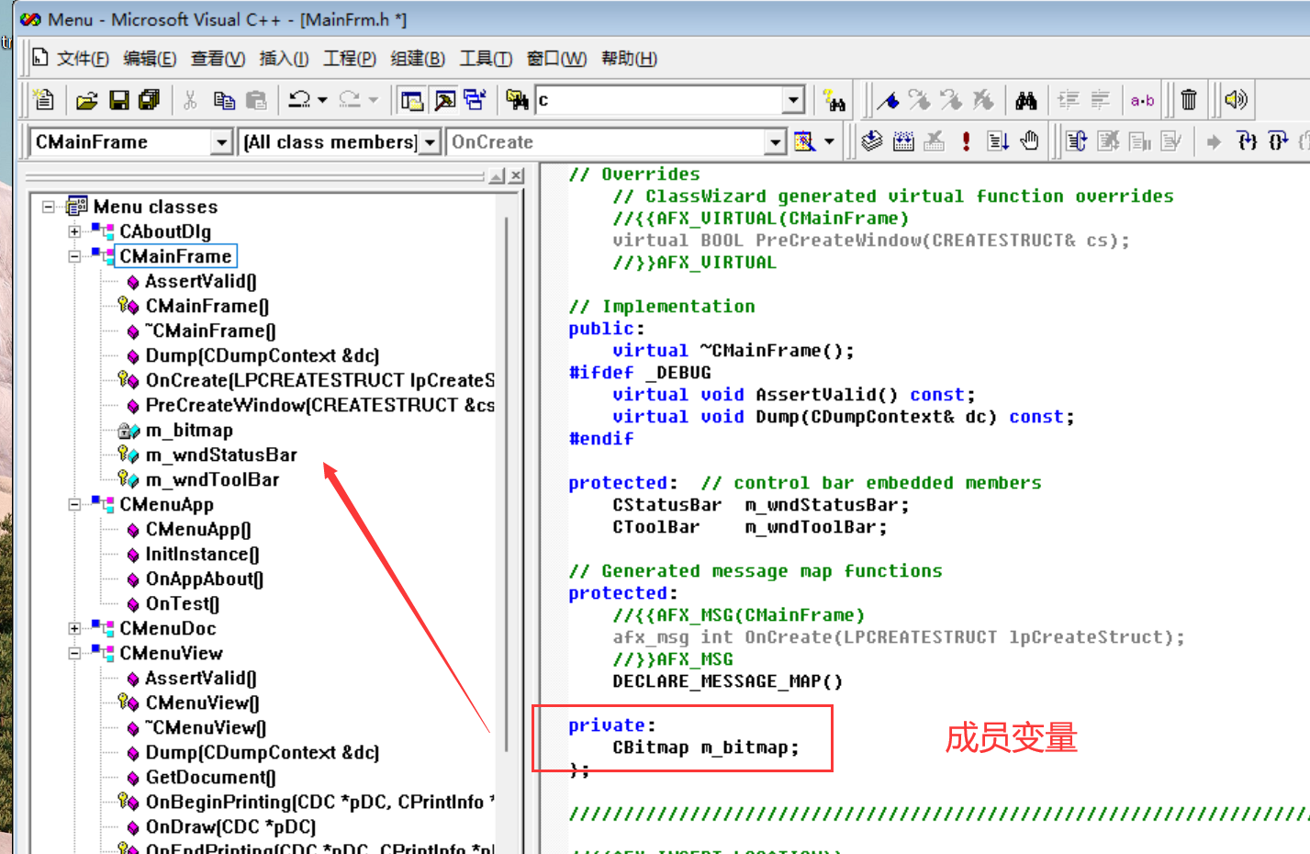The height and width of the screenshot is (854, 1310).
Task: Toggle whitespace view using the a·b icon
Action: click(1143, 100)
